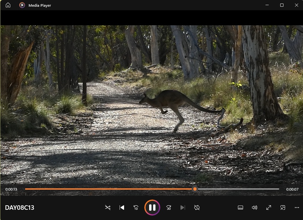Maximize the Media Player window

[x=282, y=5]
